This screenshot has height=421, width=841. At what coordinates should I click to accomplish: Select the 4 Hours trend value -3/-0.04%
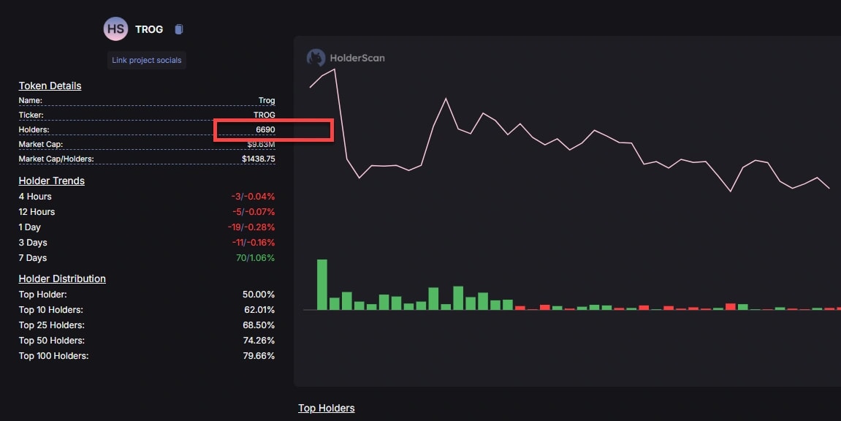click(x=253, y=197)
